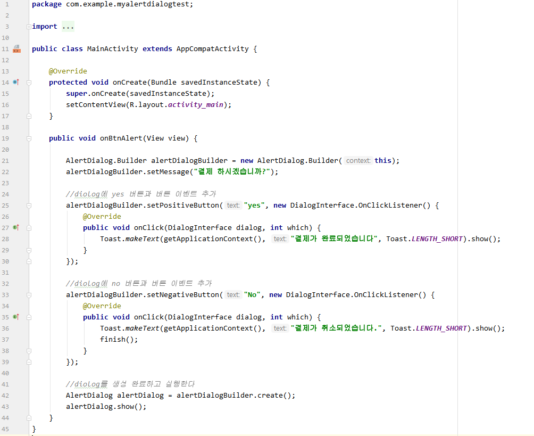
Task: Click the fold end marker on line 17
Action: (29, 116)
